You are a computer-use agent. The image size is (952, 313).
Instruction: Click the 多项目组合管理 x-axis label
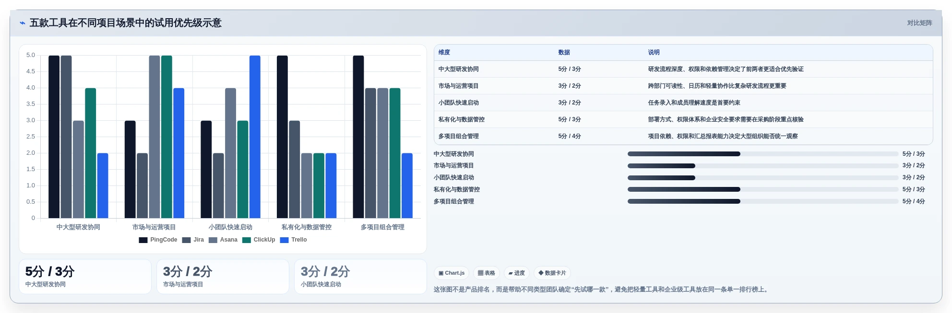point(382,227)
